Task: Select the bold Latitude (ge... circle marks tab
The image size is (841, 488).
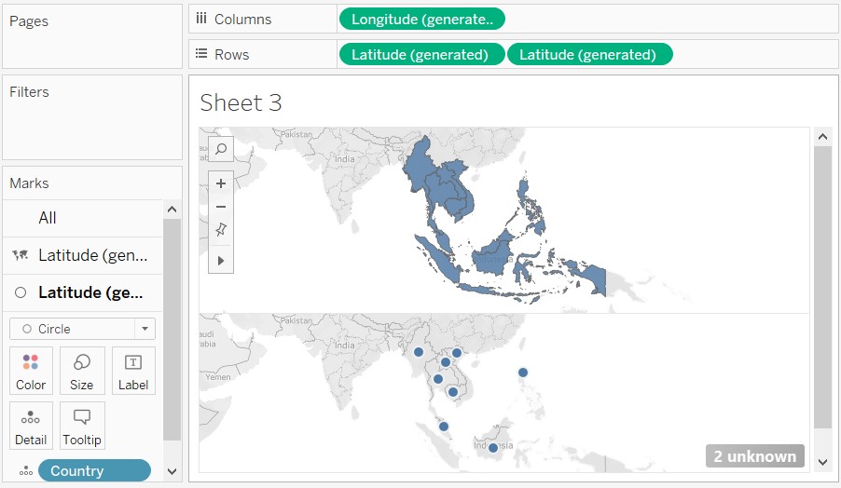Action: (x=82, y=292)
